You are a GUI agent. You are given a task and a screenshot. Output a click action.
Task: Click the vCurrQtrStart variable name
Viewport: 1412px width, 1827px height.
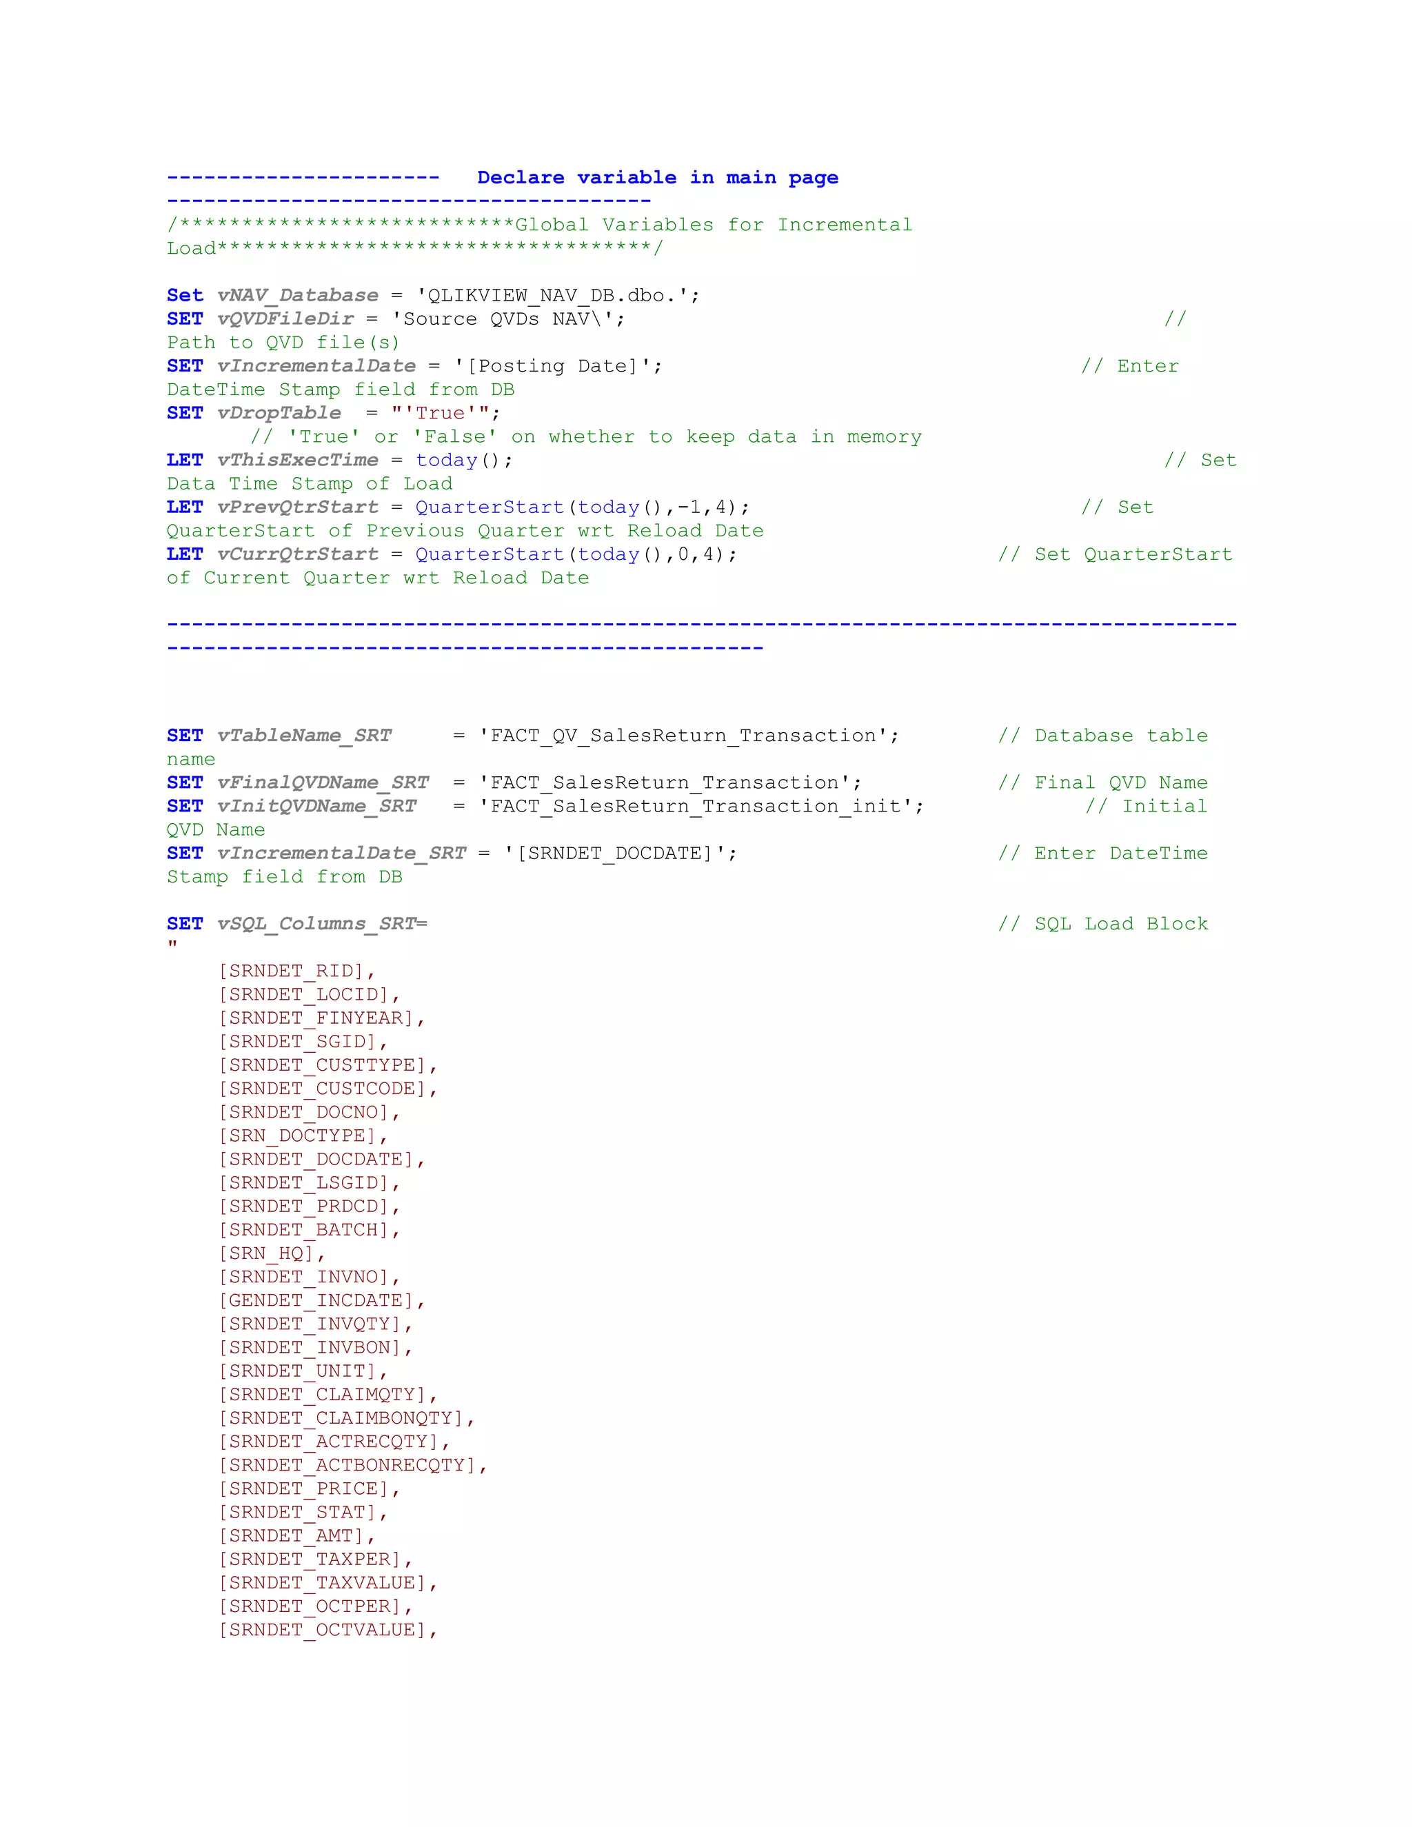(297, 554)
